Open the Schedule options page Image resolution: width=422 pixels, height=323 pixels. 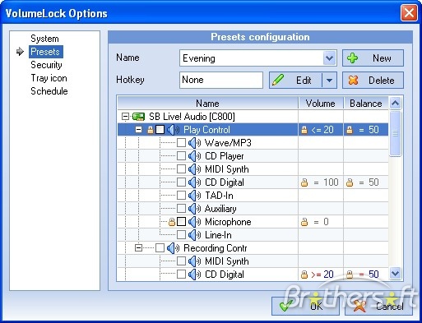point(49,91)
